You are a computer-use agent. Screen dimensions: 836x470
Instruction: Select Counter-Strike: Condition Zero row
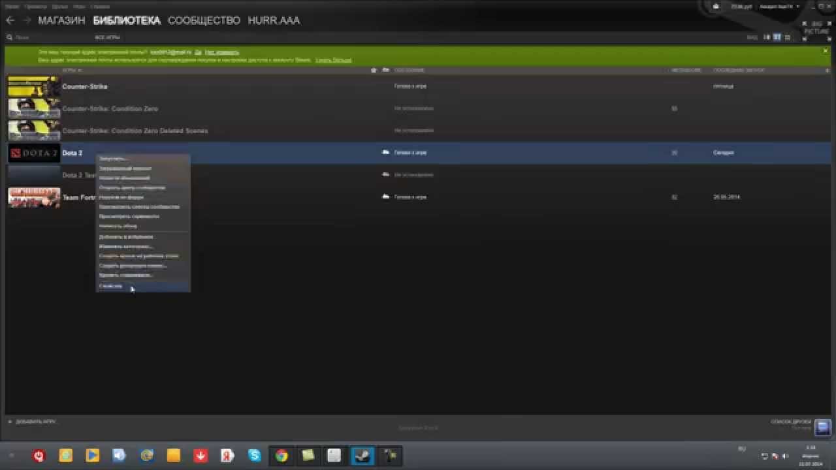(x=418, y=108)
